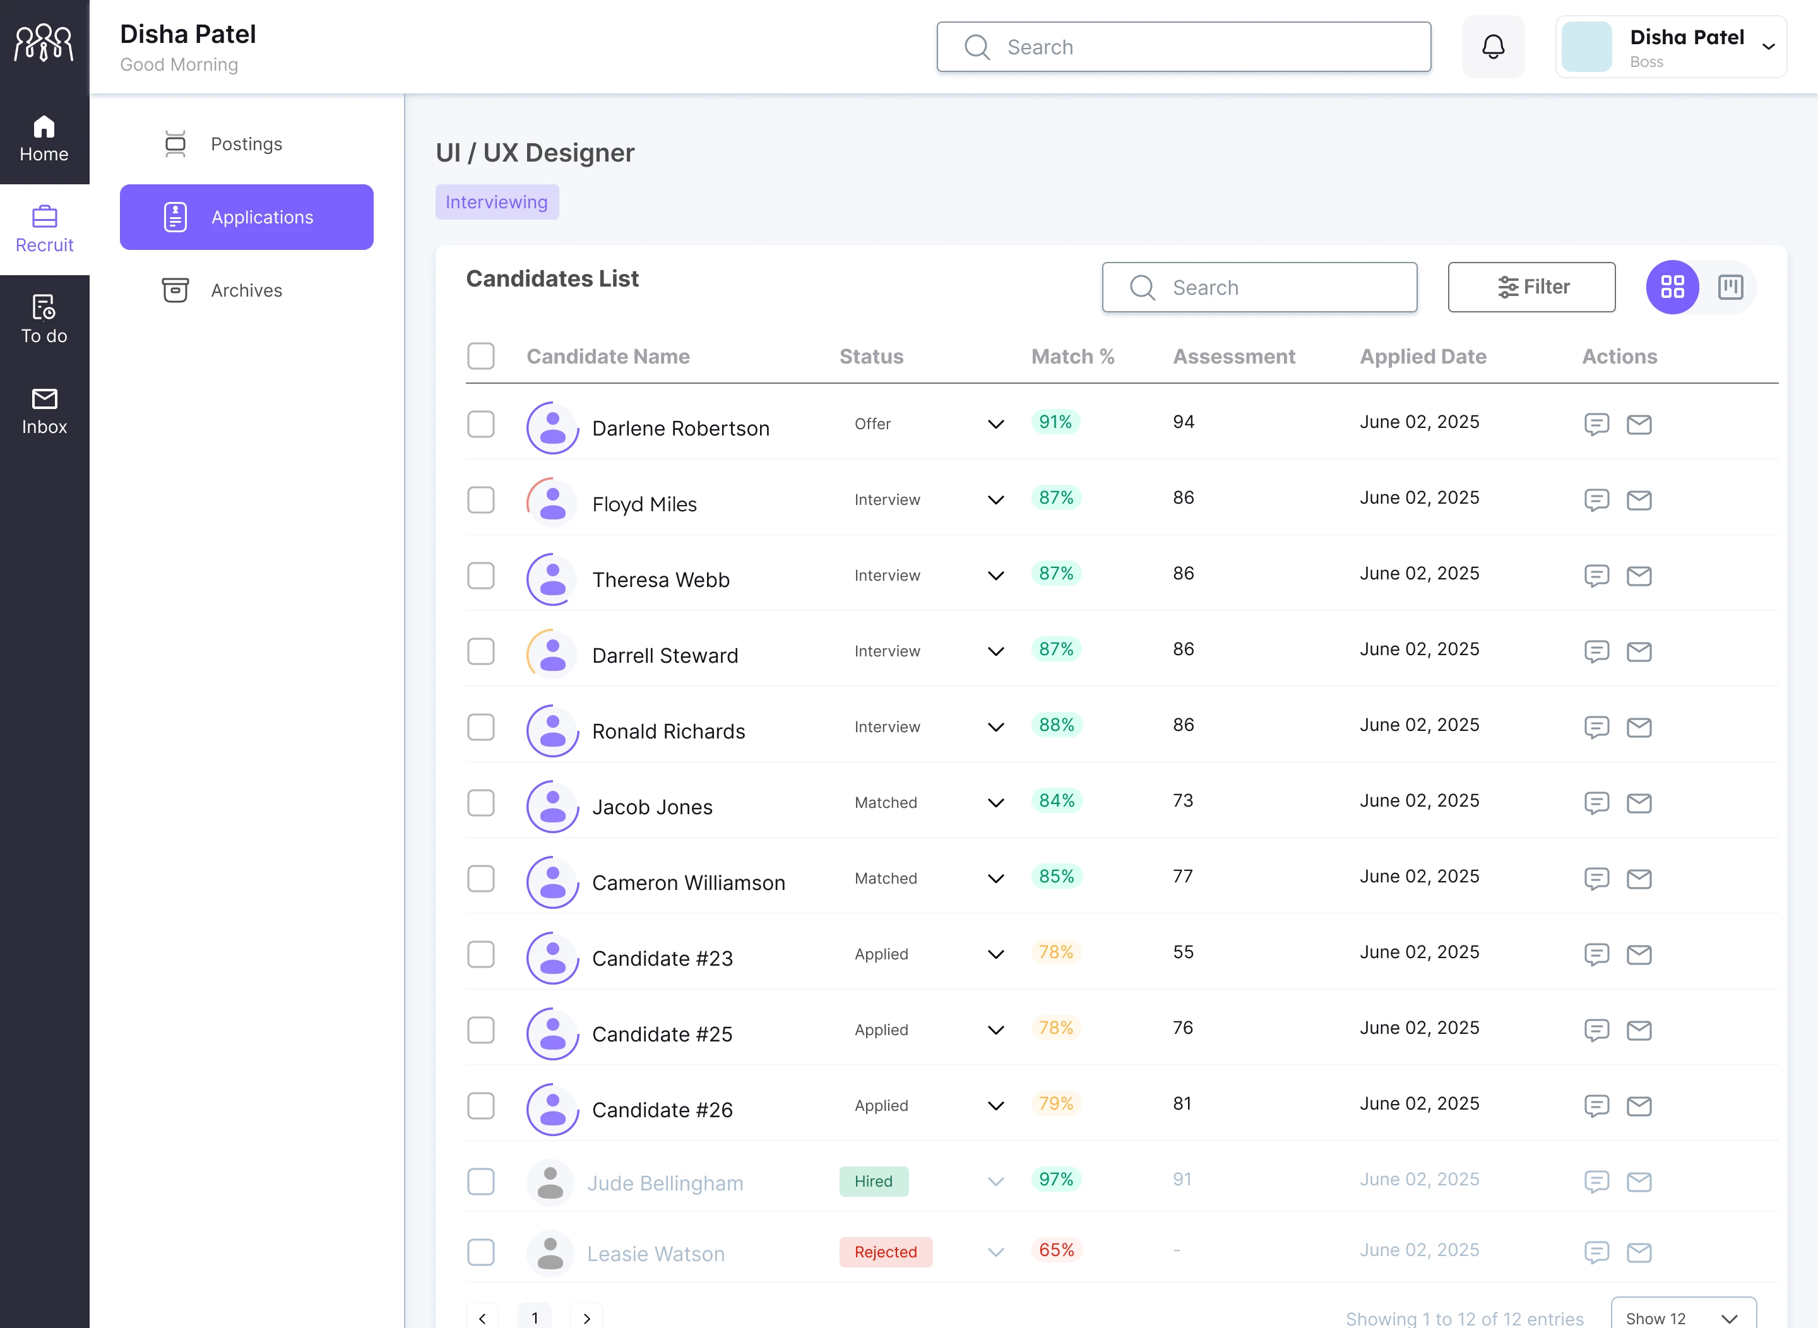Open the Show 12 entries dropdown

coord(1684,1319)
